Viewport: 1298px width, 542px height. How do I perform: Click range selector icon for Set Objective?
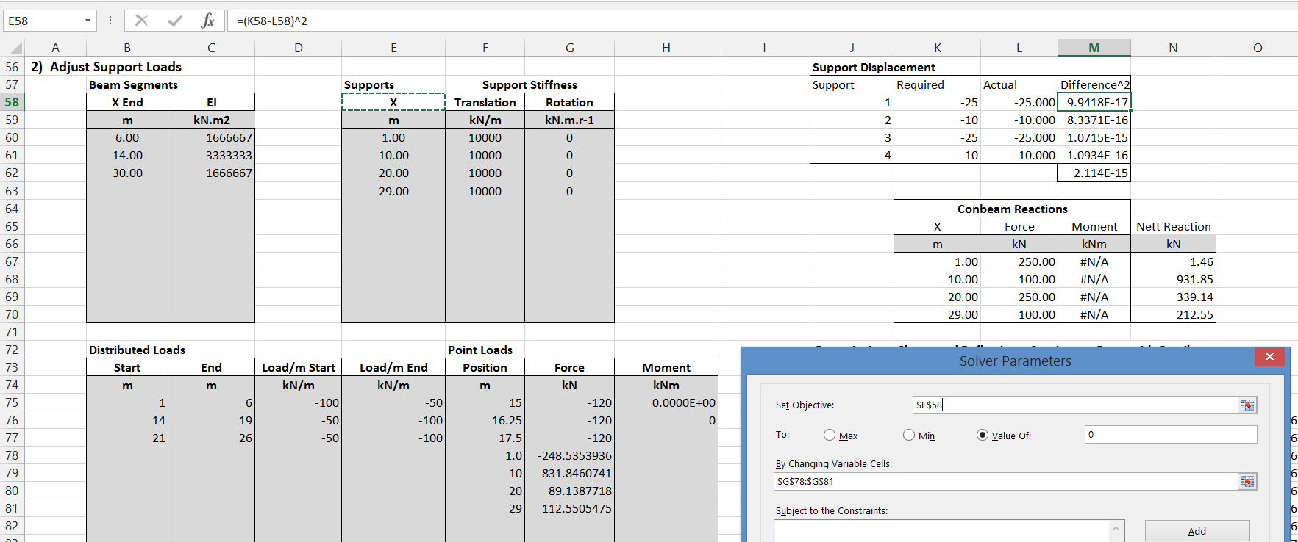(1247, 405)
